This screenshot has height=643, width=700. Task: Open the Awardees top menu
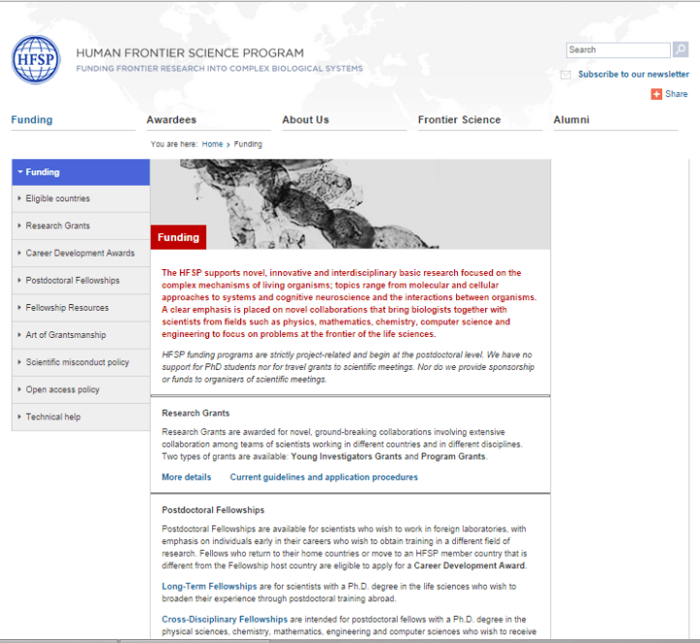pyautogui.click(x=171, y=120)
